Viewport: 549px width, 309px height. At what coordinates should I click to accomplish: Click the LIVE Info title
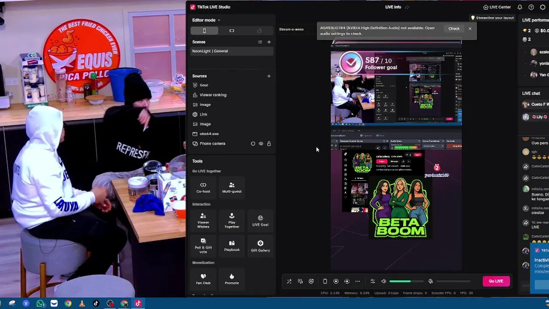click(393, 7)
